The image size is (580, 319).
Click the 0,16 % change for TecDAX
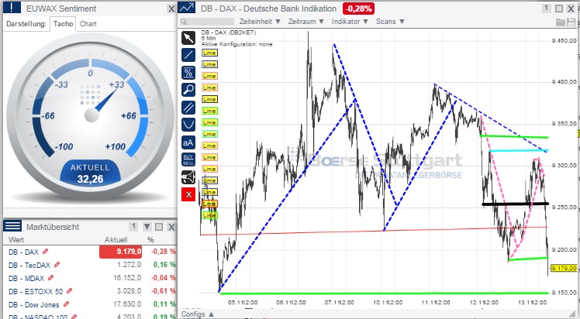[x=164, y=265]
